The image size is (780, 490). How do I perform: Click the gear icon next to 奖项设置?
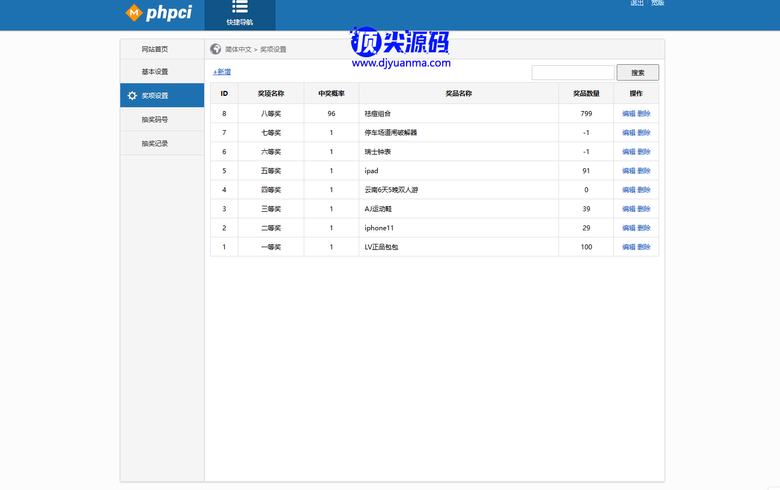(132, 96)
